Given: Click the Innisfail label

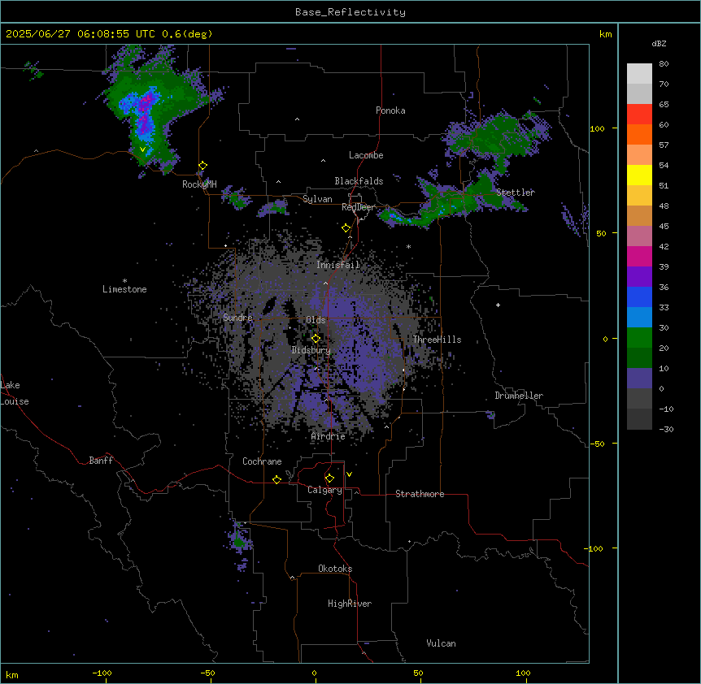Looking at the screenshot, I should click(338, 265).
